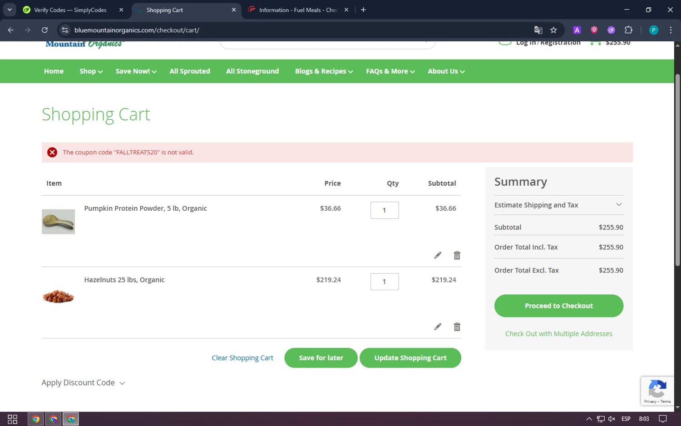Open the notifications icon in system tray
The width and height of the screenshot is (681, 426).
pyautogui.click(x=663, y=419)
